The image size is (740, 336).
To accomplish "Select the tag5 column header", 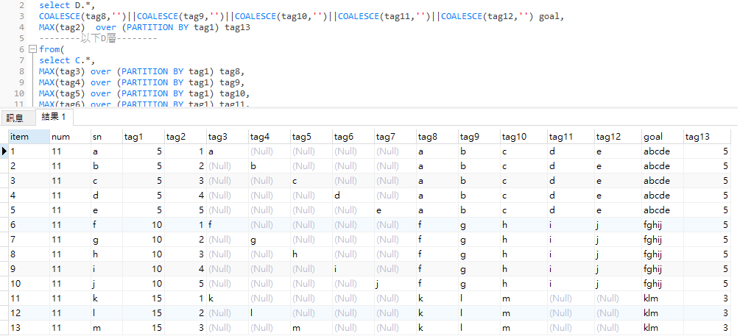I will tap(311, 137).
